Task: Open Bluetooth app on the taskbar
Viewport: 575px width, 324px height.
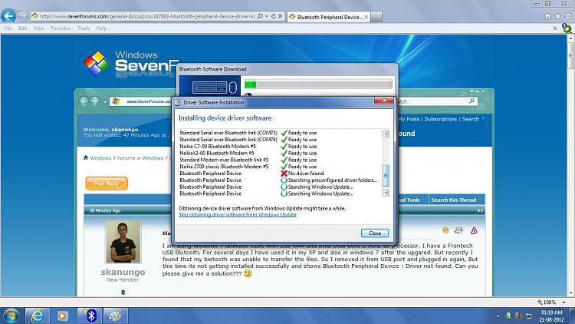Action: [90, 316]
